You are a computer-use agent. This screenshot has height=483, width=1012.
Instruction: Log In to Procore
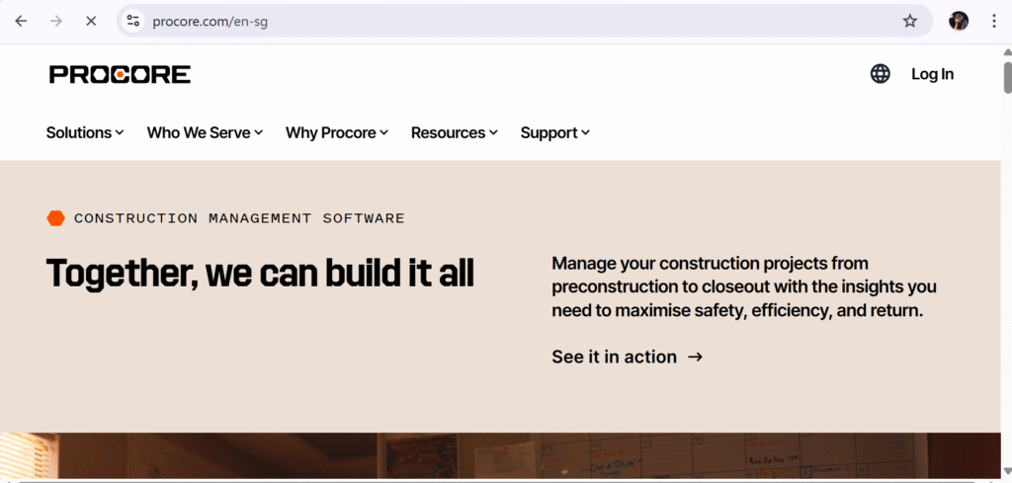coord(932,74)
